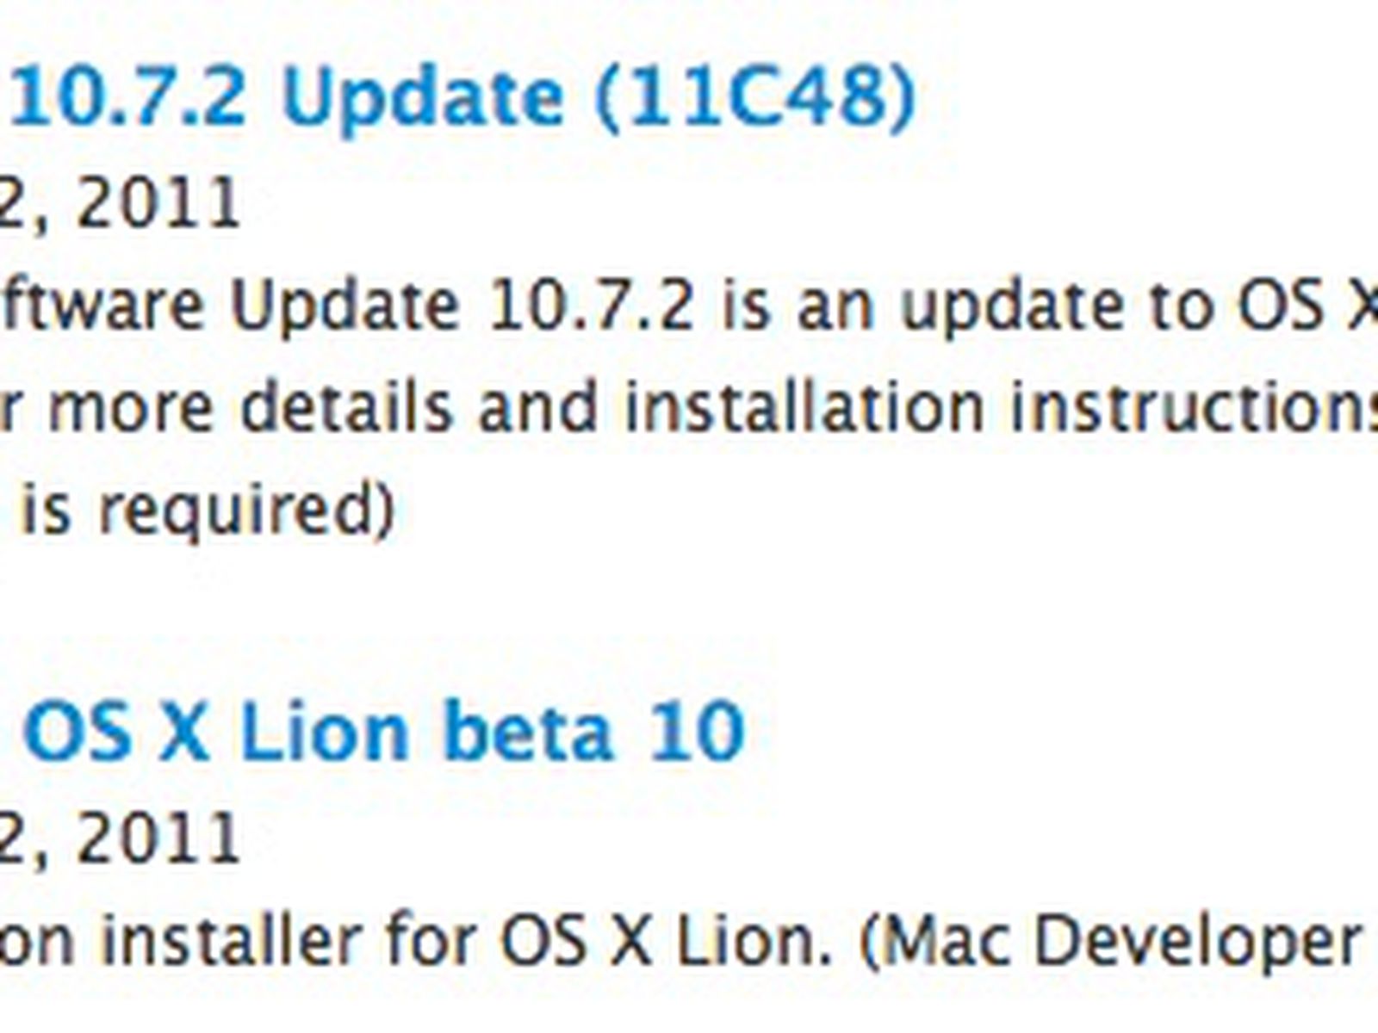Click the word 'details' in the description

(346, 406)
